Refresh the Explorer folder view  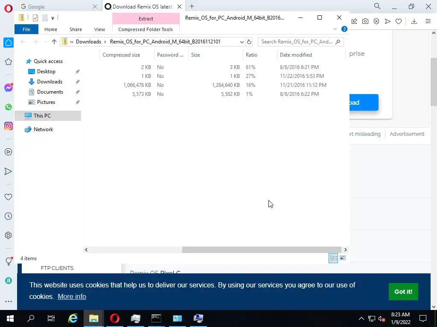point(249,42)
